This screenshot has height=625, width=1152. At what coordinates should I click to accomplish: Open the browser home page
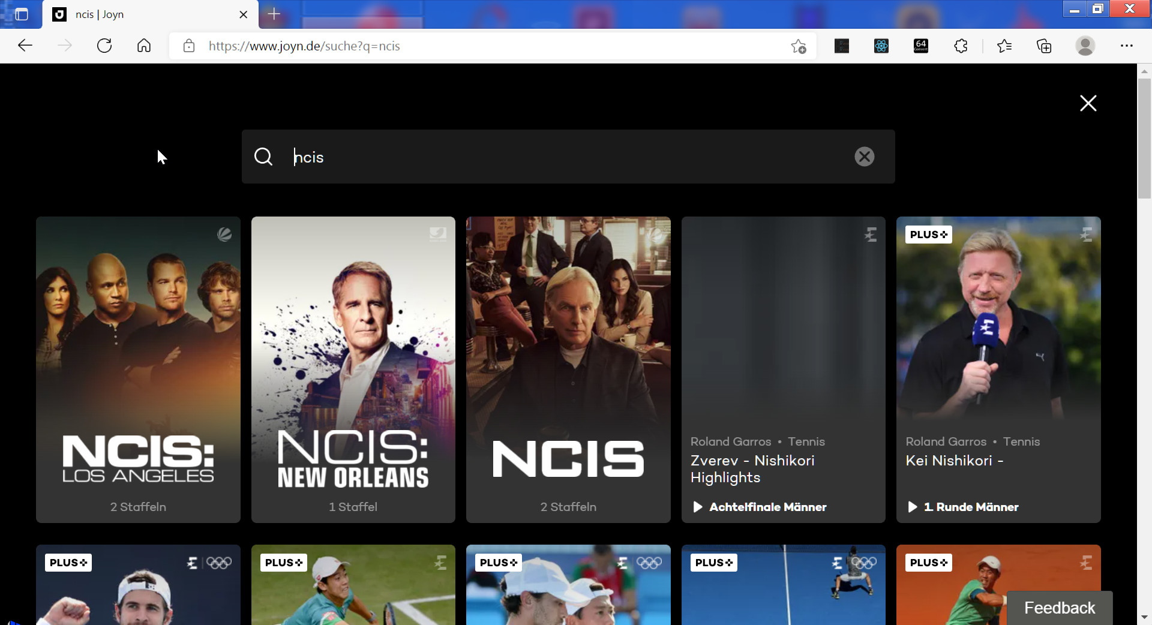click(x=144, y=46)
